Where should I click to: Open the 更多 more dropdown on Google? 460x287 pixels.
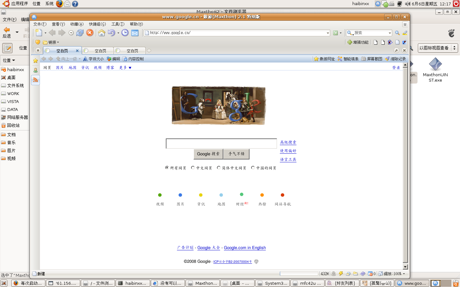point(125,68)
